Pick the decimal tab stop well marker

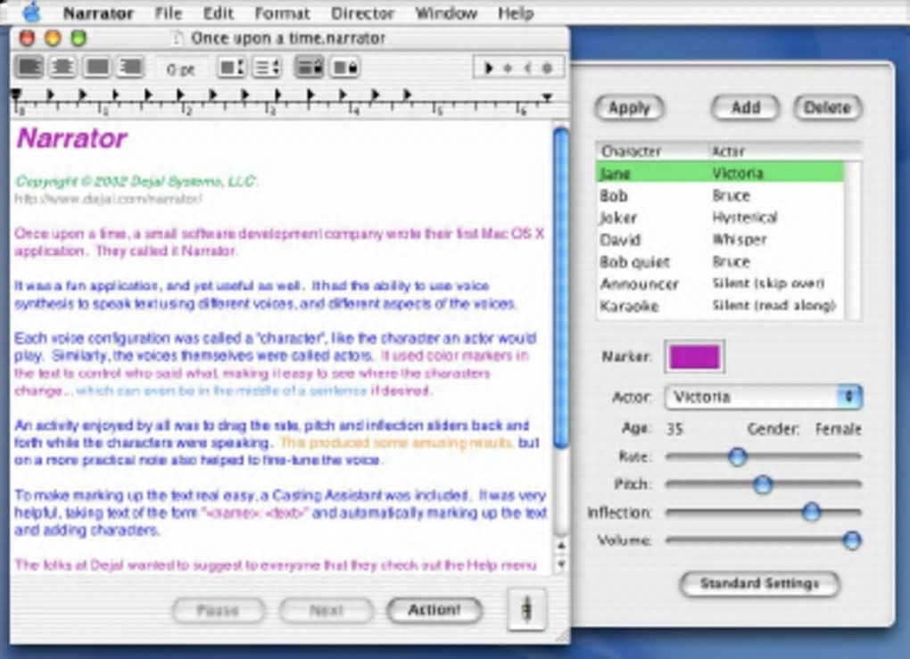pos(547,68)
